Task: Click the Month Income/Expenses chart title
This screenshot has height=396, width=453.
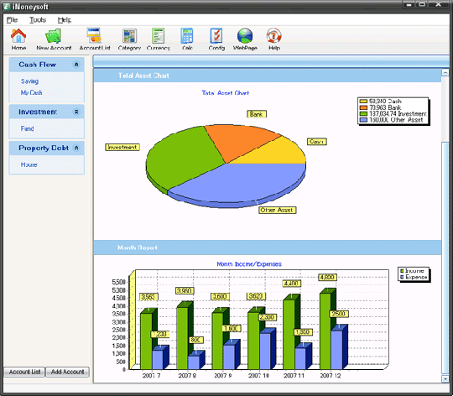Action: (249, 264)
